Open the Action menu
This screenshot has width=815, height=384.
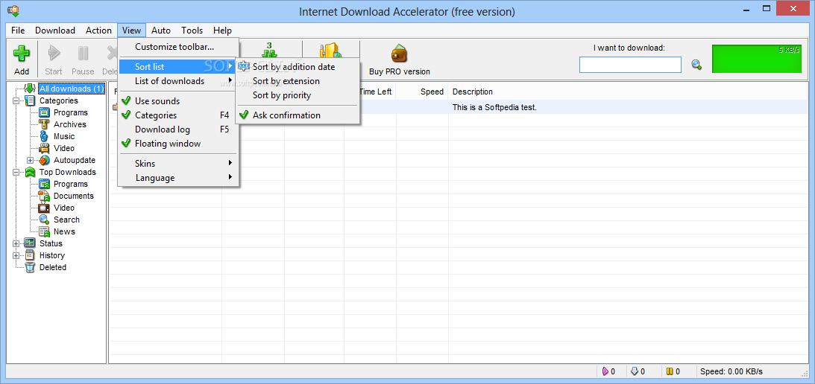pos(98,31)
